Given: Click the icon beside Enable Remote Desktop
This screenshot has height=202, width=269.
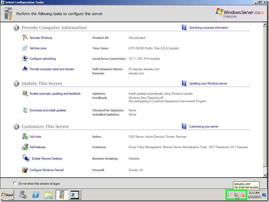Looking at the screenshot, I should (x=26, y=158).
